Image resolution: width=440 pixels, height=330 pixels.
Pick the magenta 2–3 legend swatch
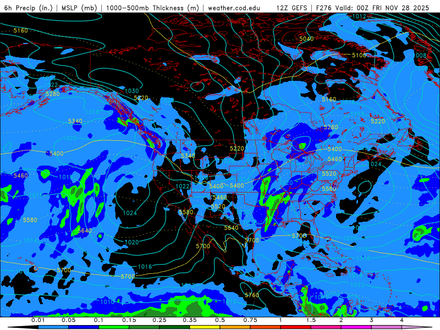[x=356, y=327]
